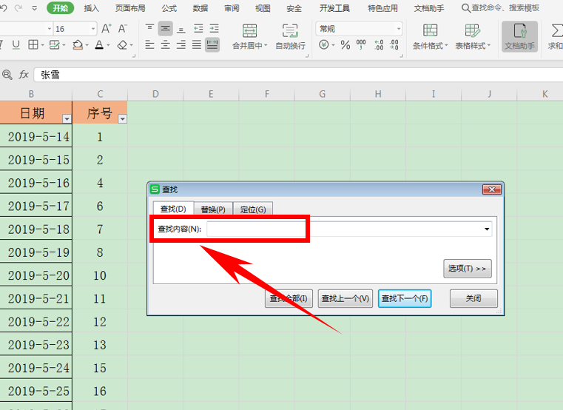
Task: Click the 序号 header cell
Action: click(x=100, y=112)
